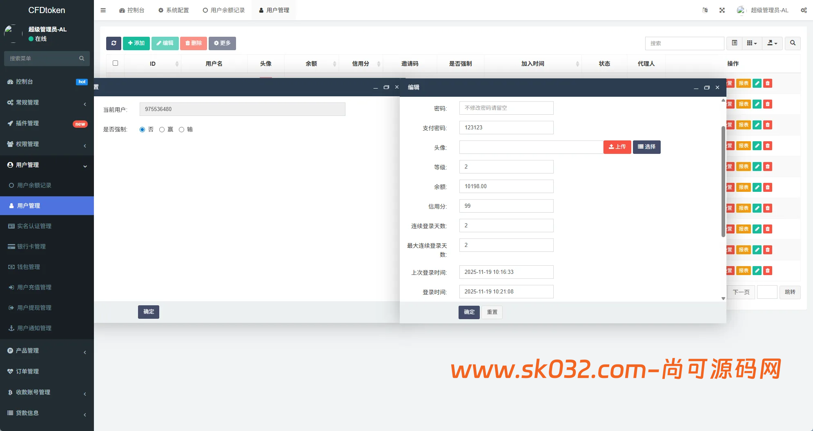The image size is (813, 431).
Task: Click the orange 报表 button in first row
Action: (744, 83)
